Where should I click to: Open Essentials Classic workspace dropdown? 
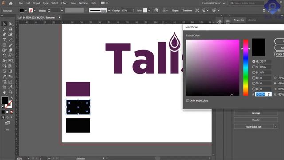tap(213, 3)
